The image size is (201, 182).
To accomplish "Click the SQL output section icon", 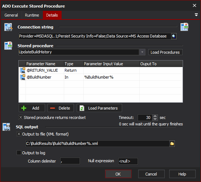I will coord(6,127).
